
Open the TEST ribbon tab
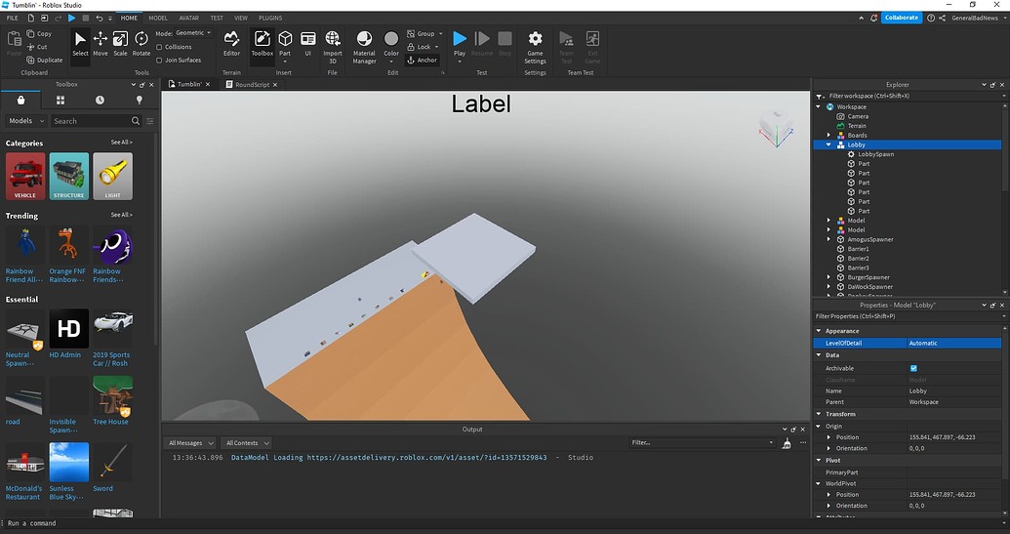[217, 18]
